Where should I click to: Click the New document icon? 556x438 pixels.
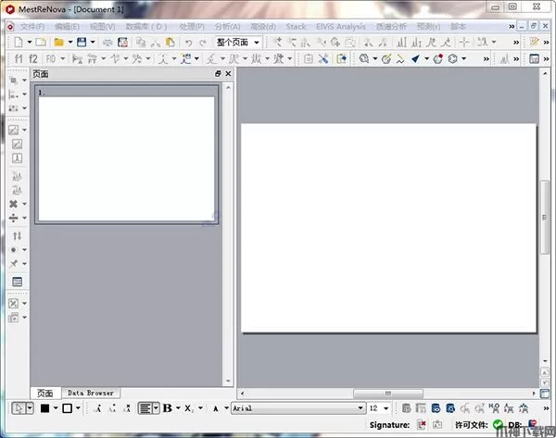[16, 43]
